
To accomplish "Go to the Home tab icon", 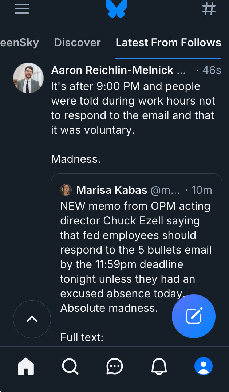I will point(26,366).
